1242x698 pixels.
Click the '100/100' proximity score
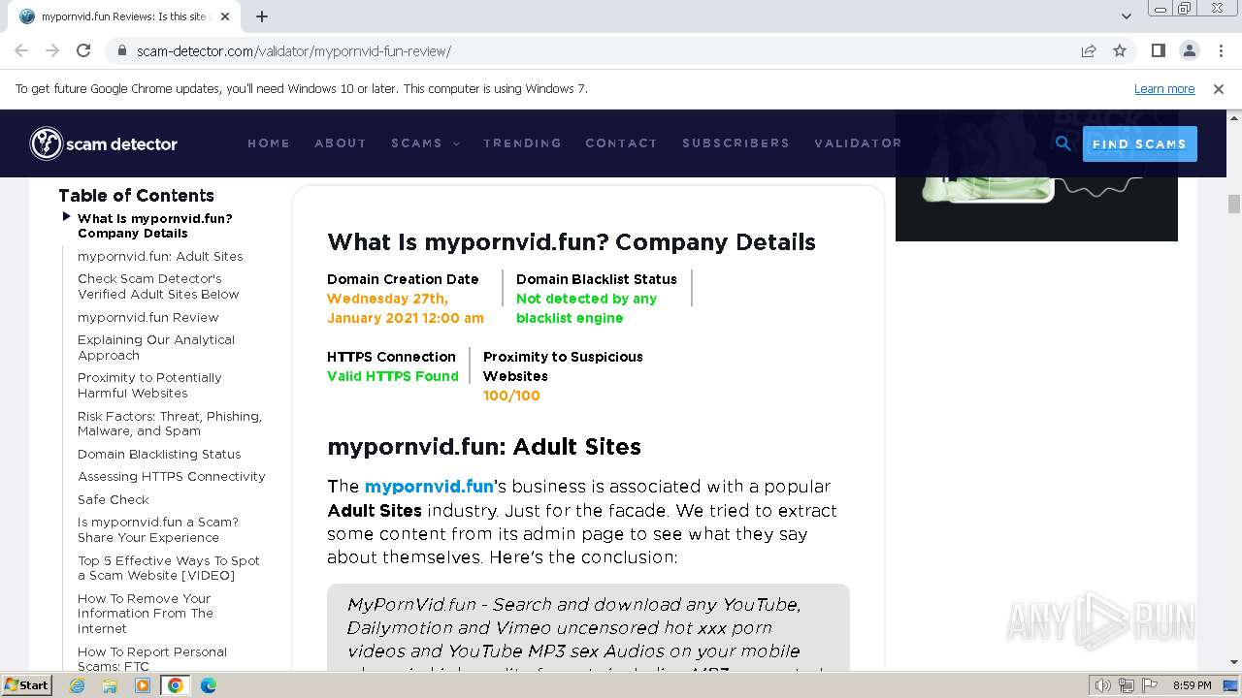(x=511, y=396)
